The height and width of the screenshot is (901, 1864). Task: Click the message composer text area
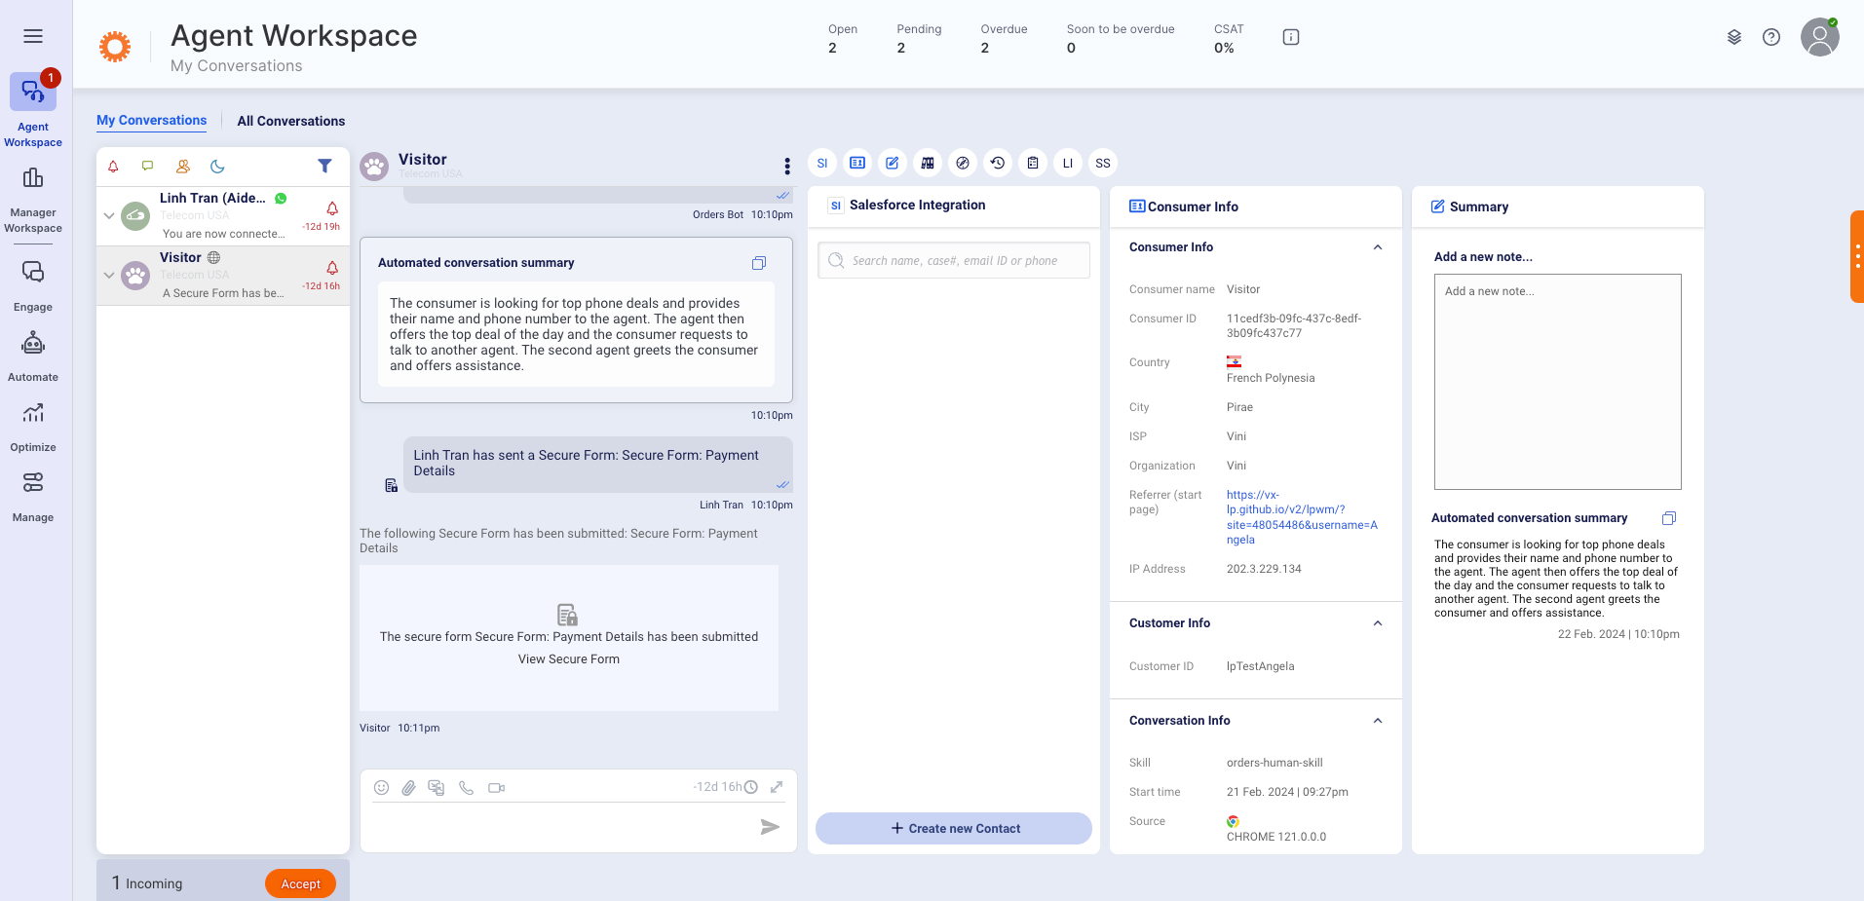click(x=560, y=827)
